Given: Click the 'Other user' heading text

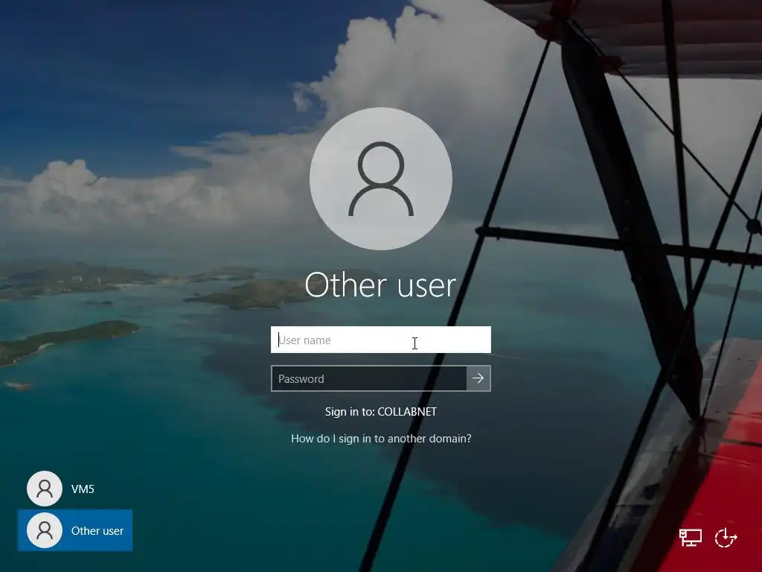Looking at the screenshot, I should 380,285.
